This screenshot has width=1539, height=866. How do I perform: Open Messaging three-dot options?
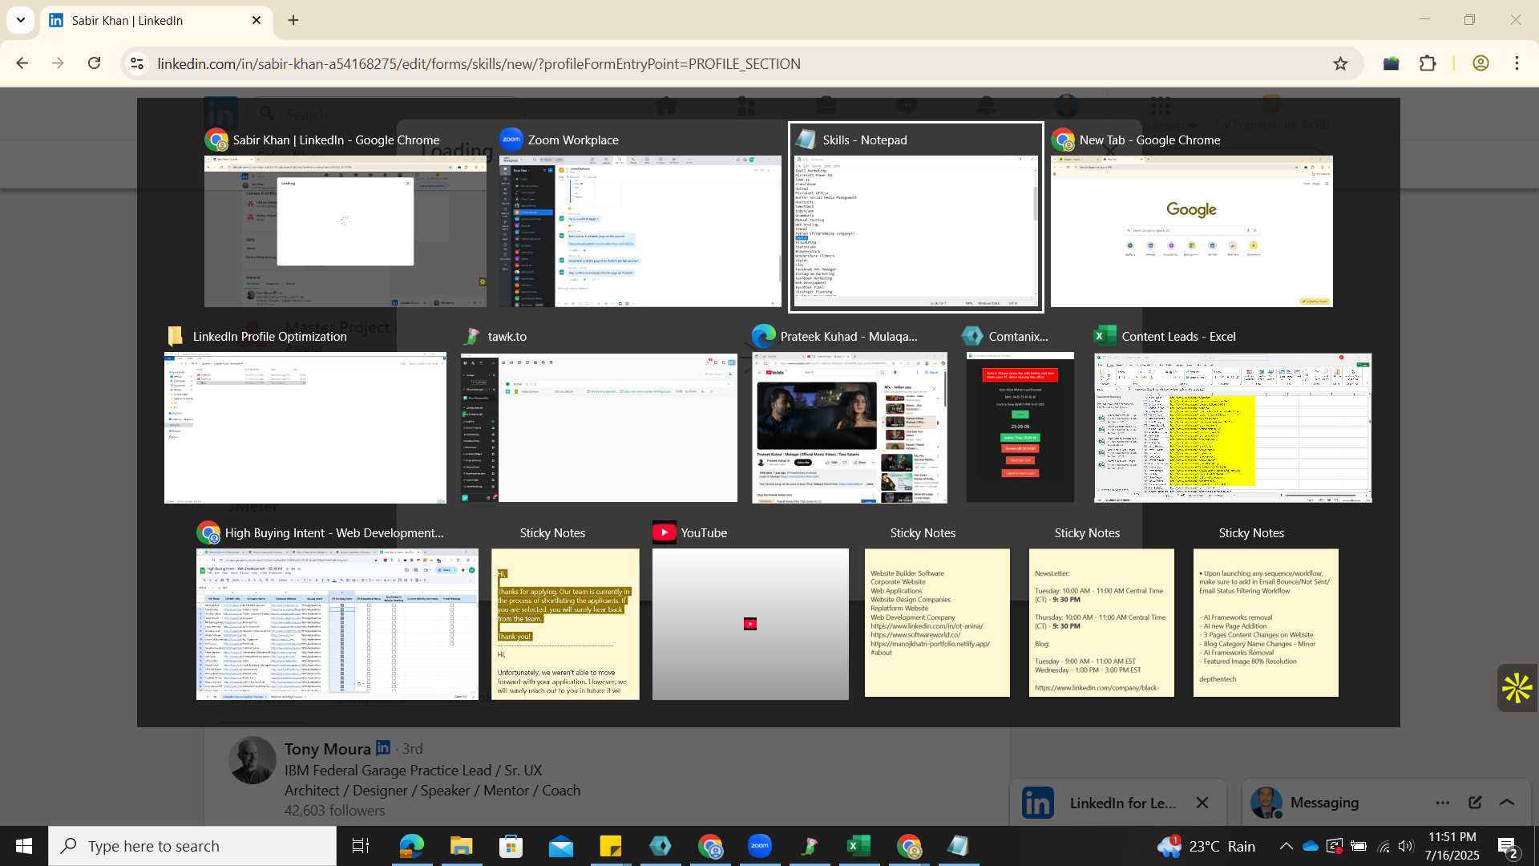[x=1443, y=803]
